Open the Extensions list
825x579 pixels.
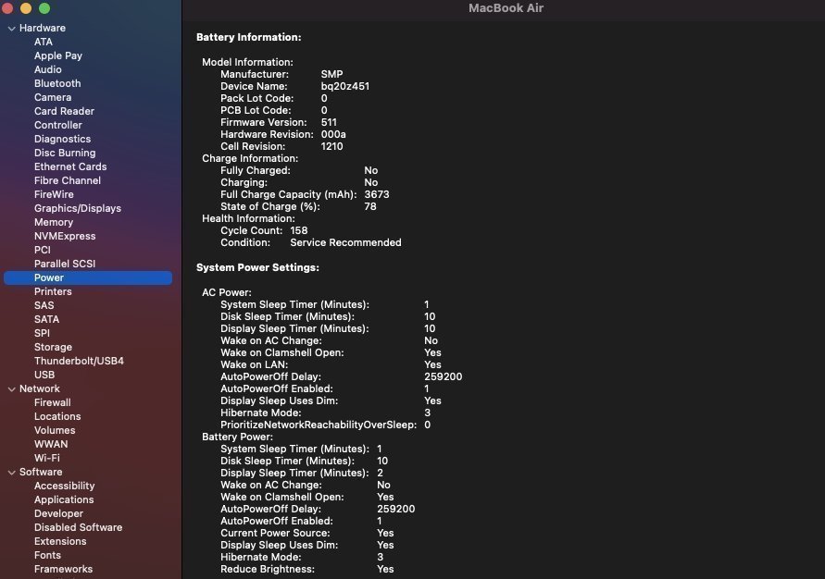click(60, 541)
